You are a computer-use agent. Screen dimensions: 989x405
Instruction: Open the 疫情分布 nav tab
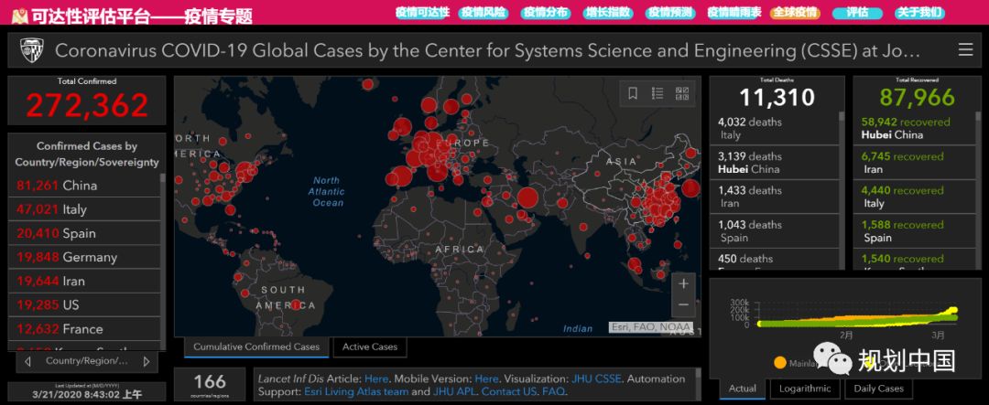pos(546,13)
